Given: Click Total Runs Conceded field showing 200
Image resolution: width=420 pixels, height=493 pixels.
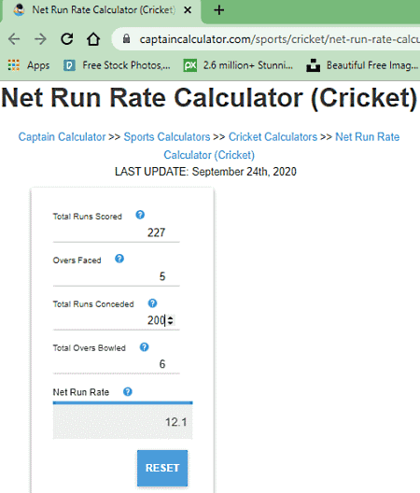Looking at the screenshot, I should 117,320.
